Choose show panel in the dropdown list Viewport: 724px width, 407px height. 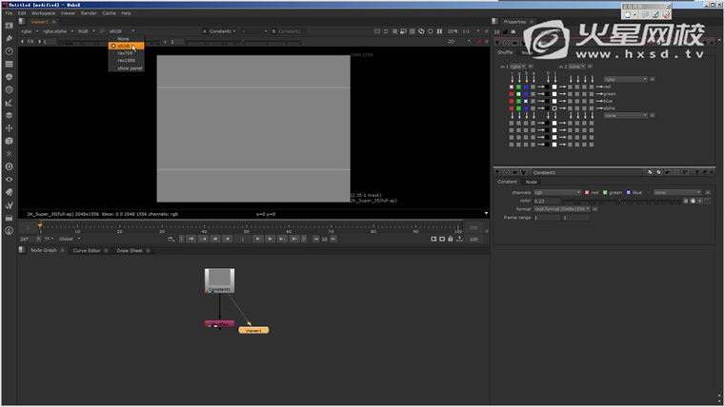pos(130,68)
